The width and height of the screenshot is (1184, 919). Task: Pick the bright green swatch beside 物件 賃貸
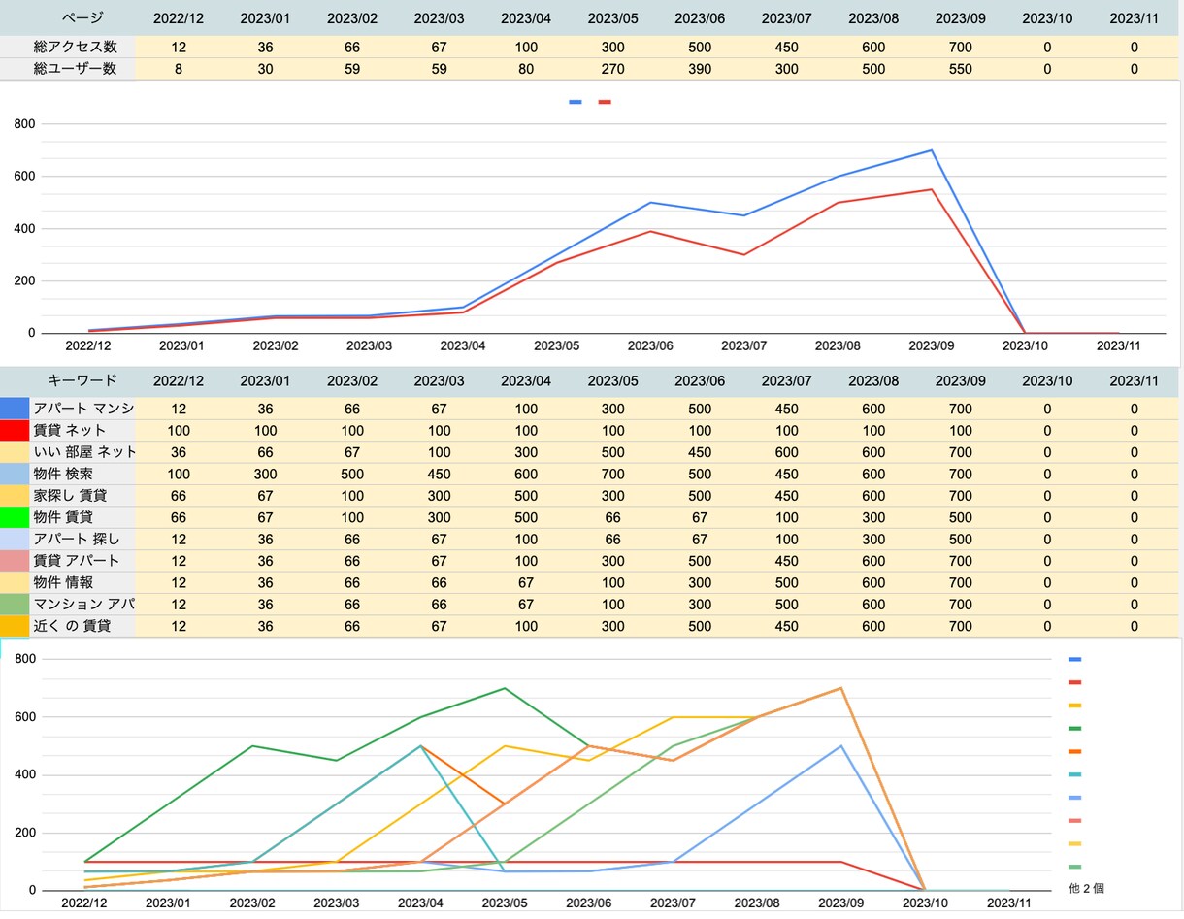15,517
